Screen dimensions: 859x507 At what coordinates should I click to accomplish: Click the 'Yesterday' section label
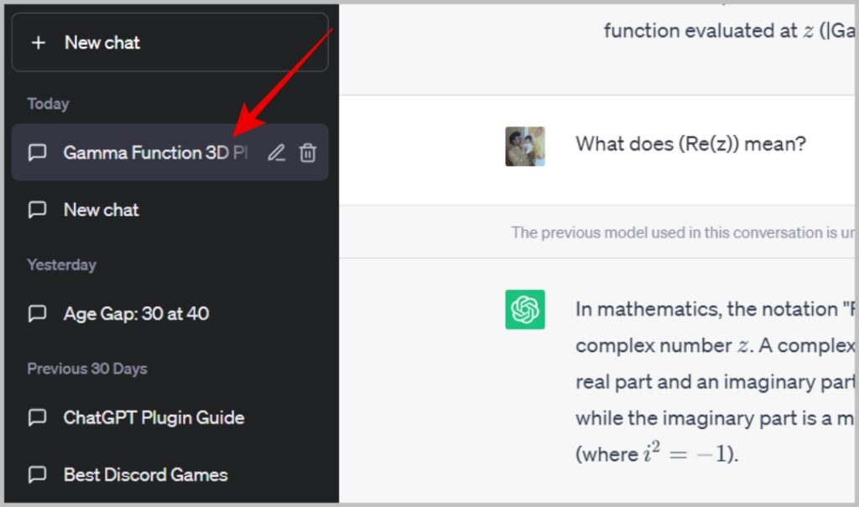click(x=61, y=265)
